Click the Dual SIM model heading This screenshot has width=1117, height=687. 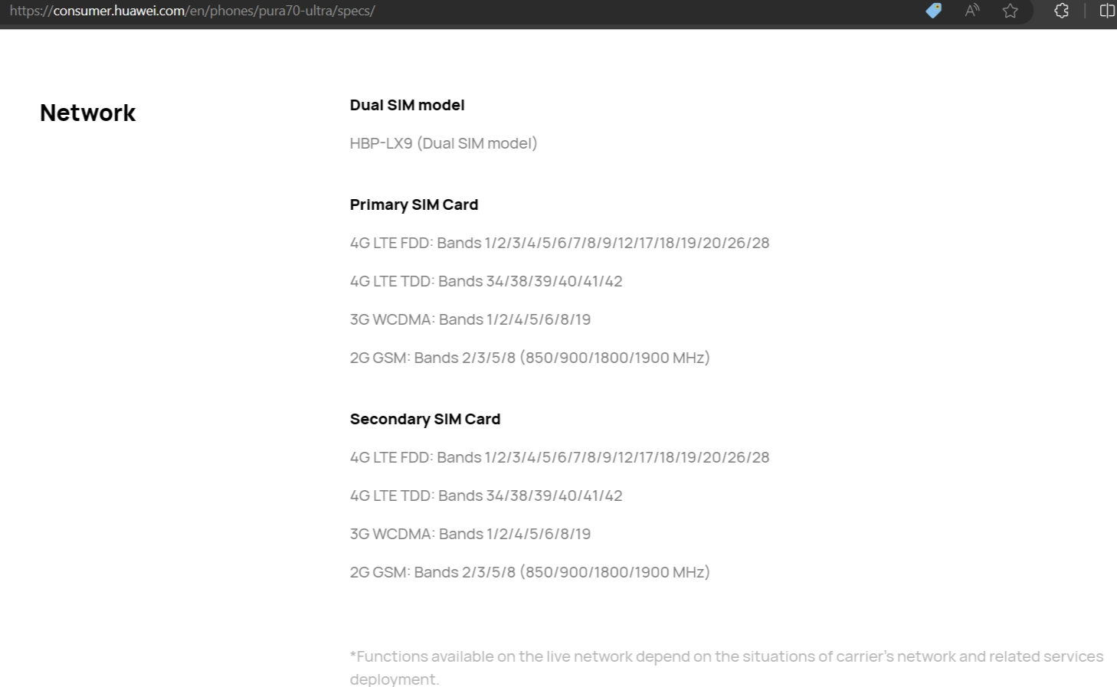[407, 105]
